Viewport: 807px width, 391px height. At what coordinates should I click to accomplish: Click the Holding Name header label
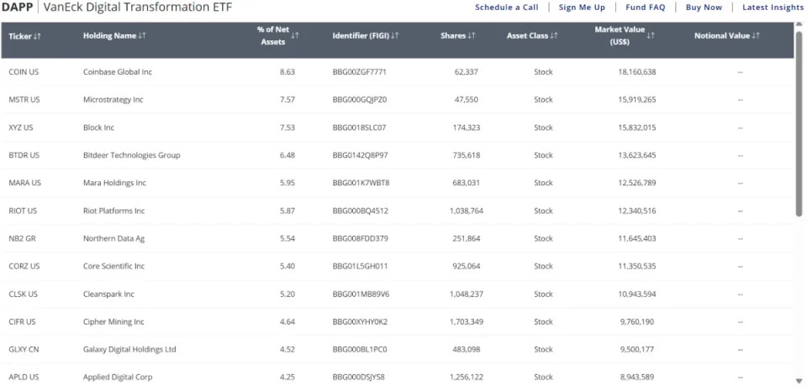point(110,35)
